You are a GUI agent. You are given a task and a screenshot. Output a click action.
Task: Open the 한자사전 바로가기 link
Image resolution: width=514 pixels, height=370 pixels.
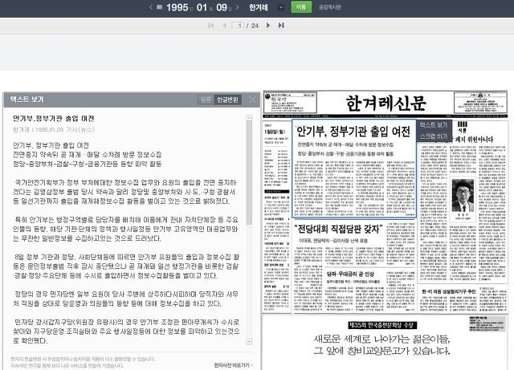(233, 365)
